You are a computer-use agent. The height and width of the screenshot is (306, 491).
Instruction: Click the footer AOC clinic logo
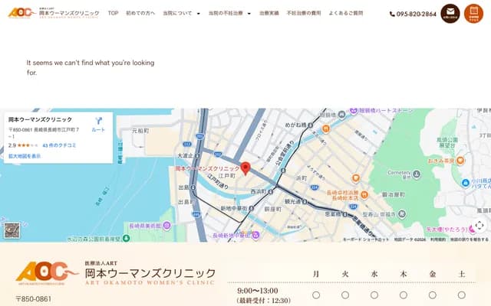click(x=47, y=272)
